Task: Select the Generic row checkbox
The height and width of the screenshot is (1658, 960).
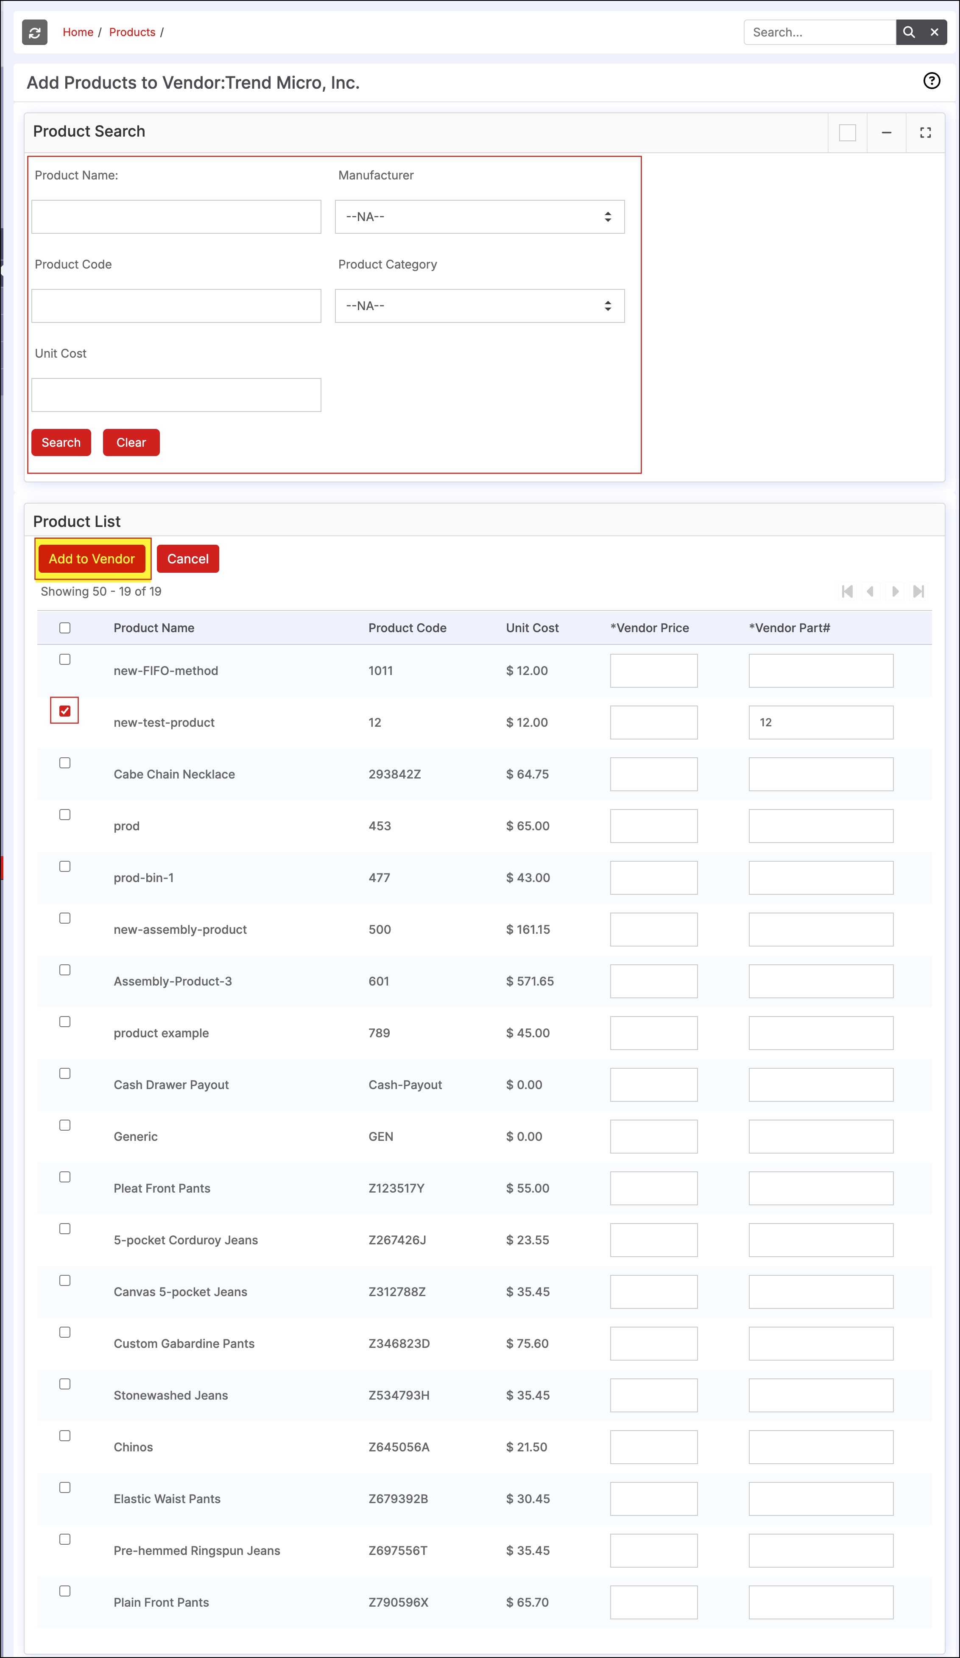Action: (x=65, y=1125)
